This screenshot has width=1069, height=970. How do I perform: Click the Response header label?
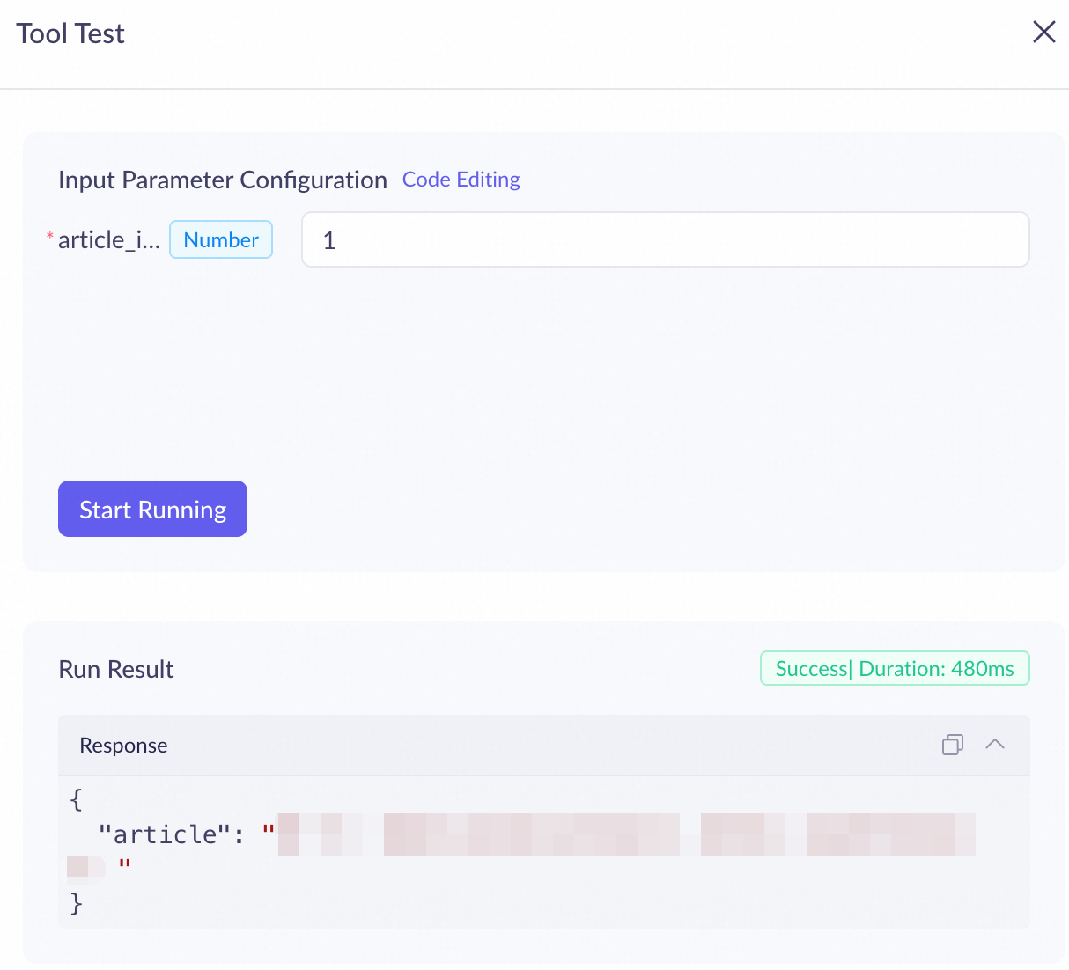(x=123, y=746)
